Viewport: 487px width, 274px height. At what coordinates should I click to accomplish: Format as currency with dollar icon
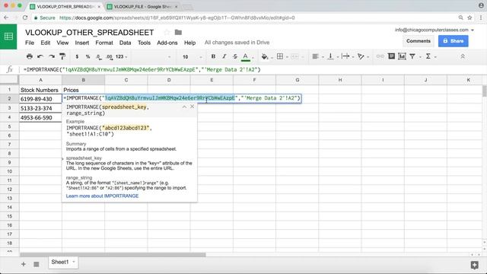click(77, 56)
